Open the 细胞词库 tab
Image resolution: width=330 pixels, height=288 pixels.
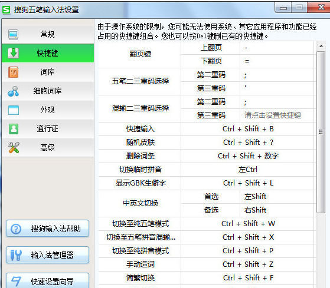click(x=48, y=91)
